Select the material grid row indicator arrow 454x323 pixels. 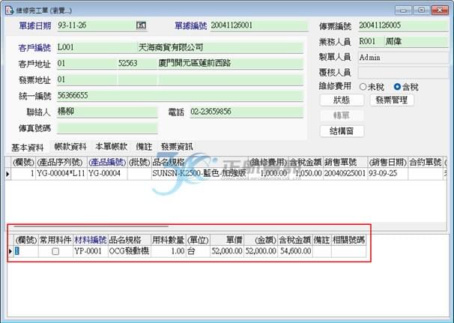(x=10, y=251)
